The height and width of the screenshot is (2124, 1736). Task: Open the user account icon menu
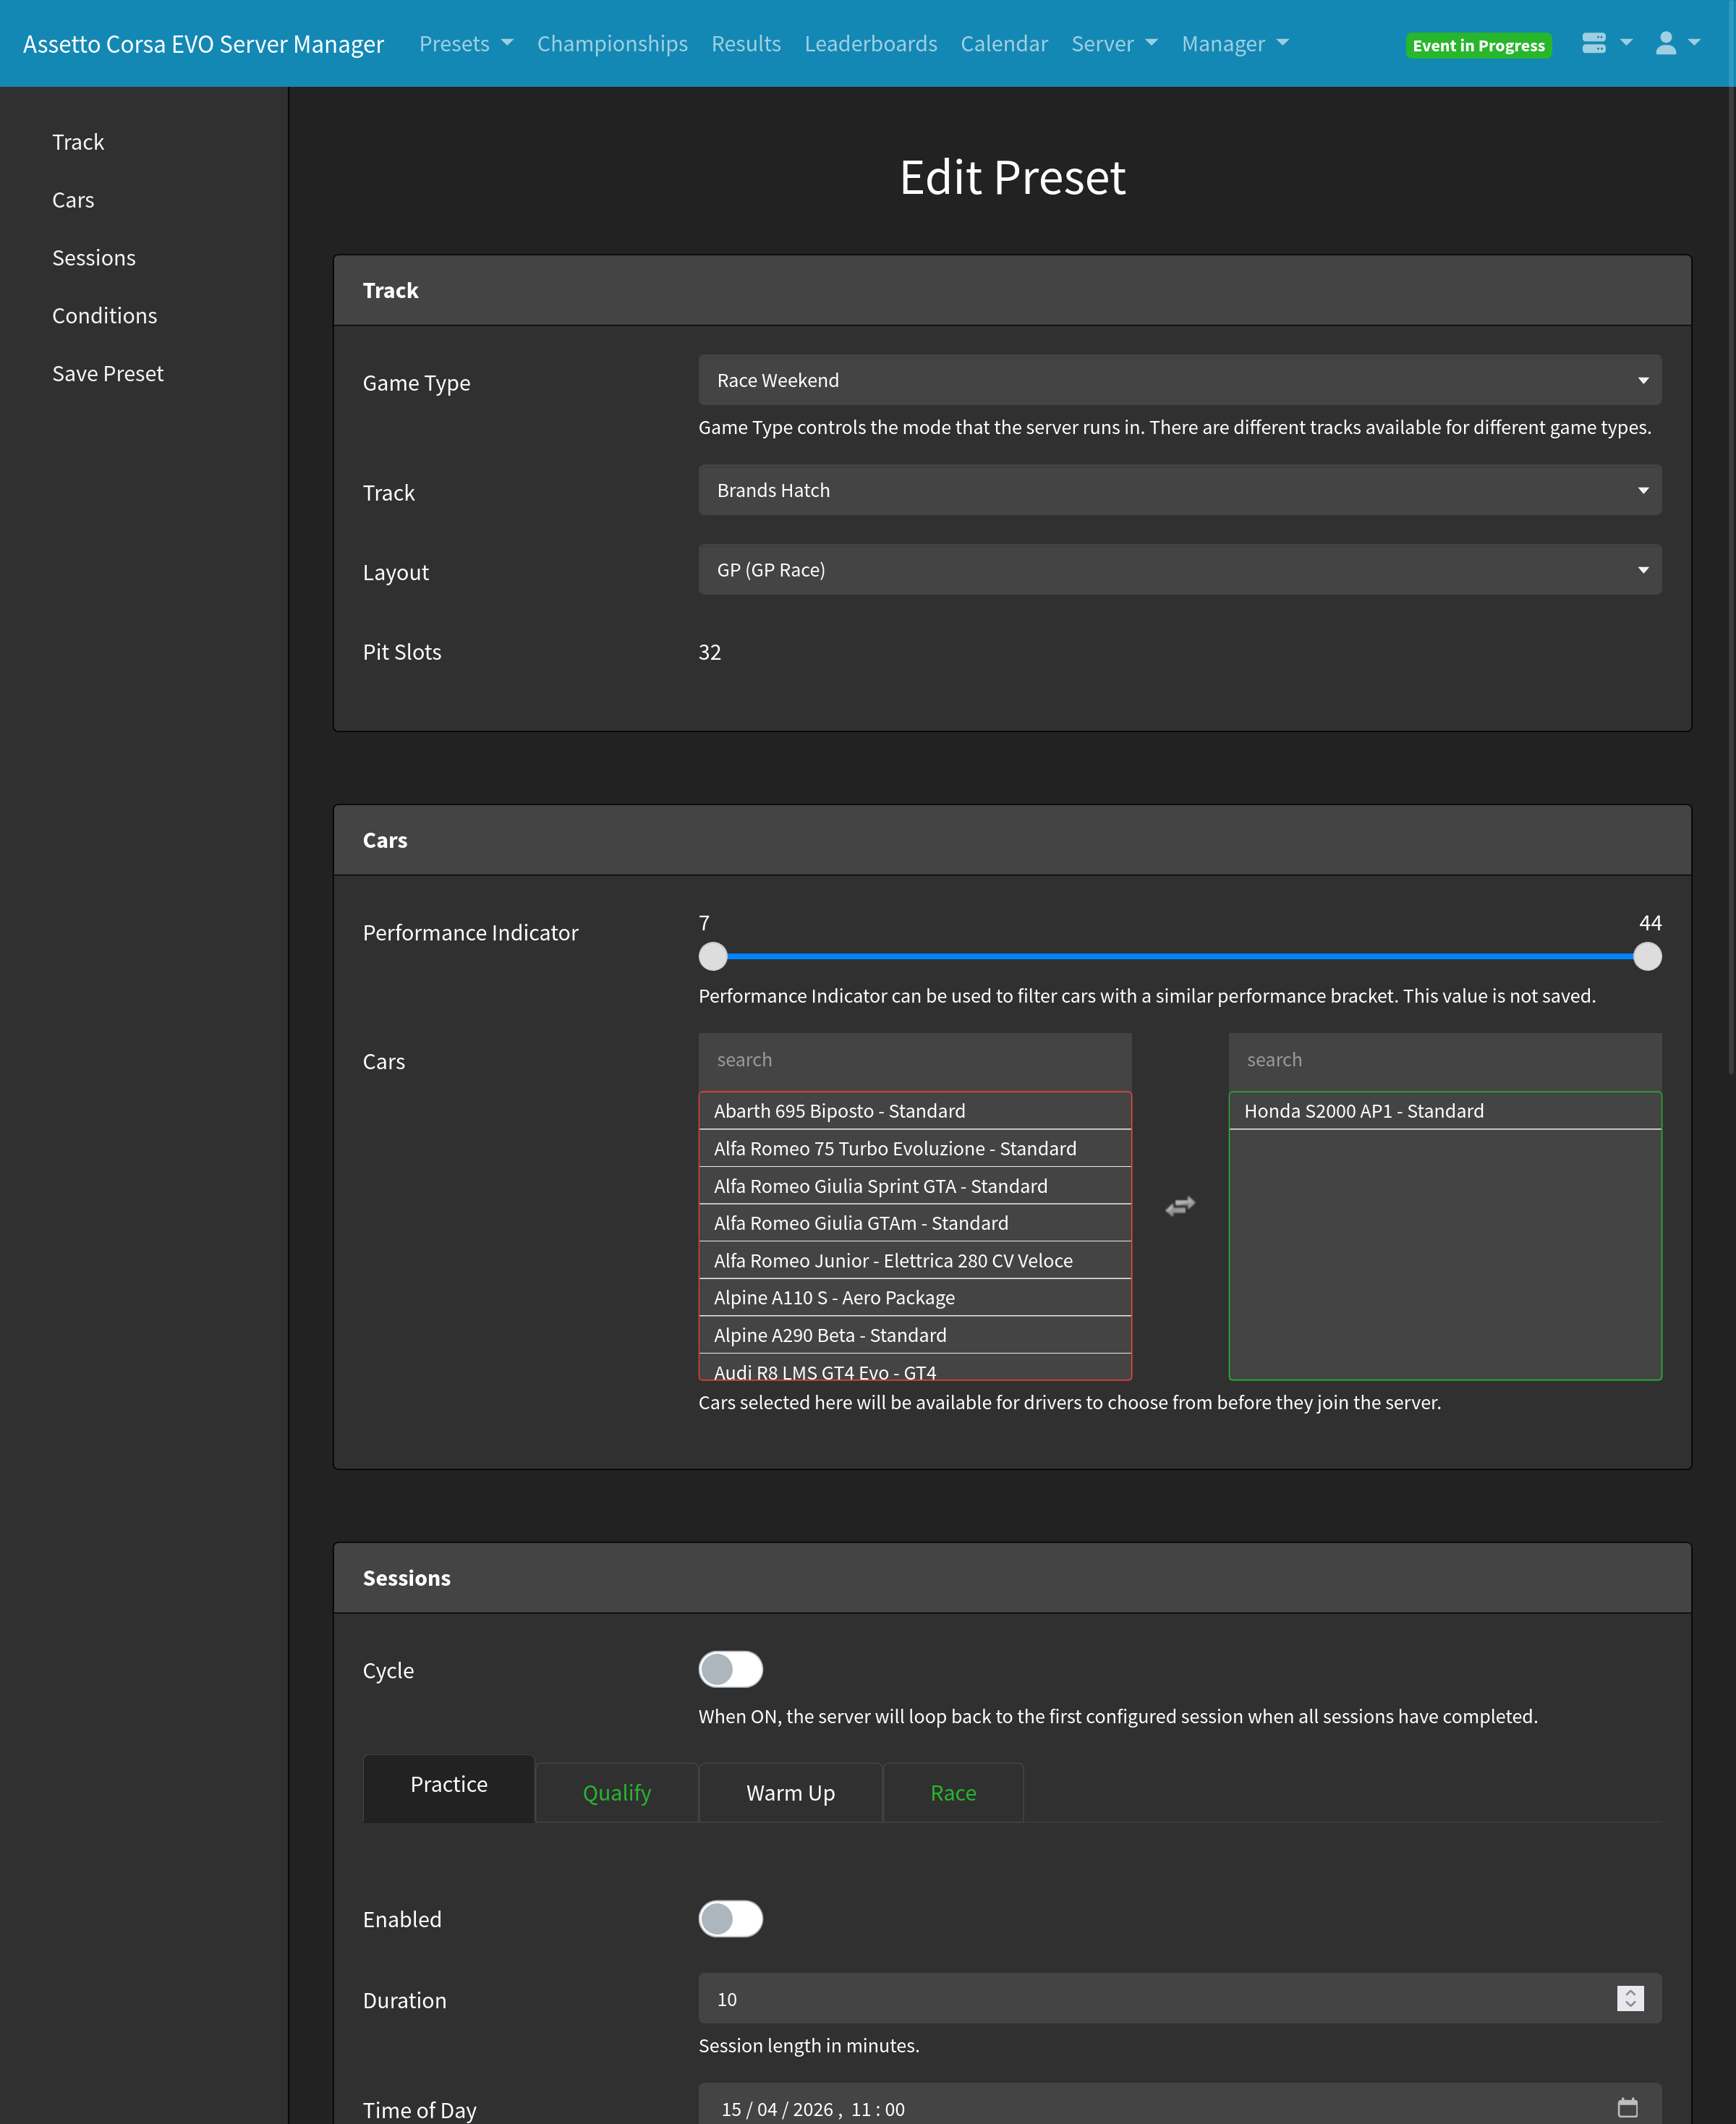pos(1677,43)
